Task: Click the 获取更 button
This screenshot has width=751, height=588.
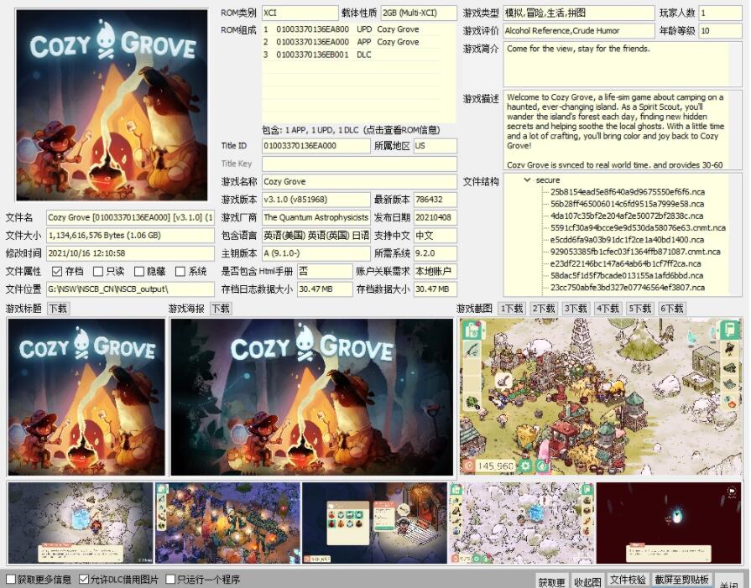Action: tap(551, 581)
